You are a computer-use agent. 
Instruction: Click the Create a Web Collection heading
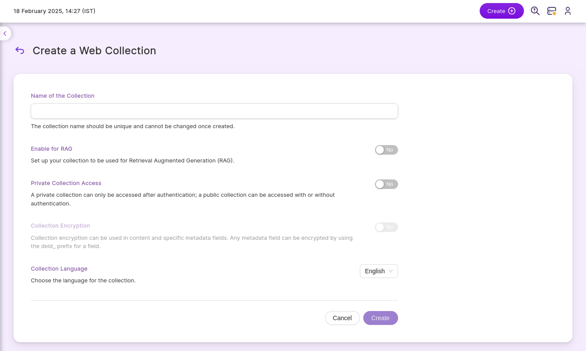tap(94, 50)
